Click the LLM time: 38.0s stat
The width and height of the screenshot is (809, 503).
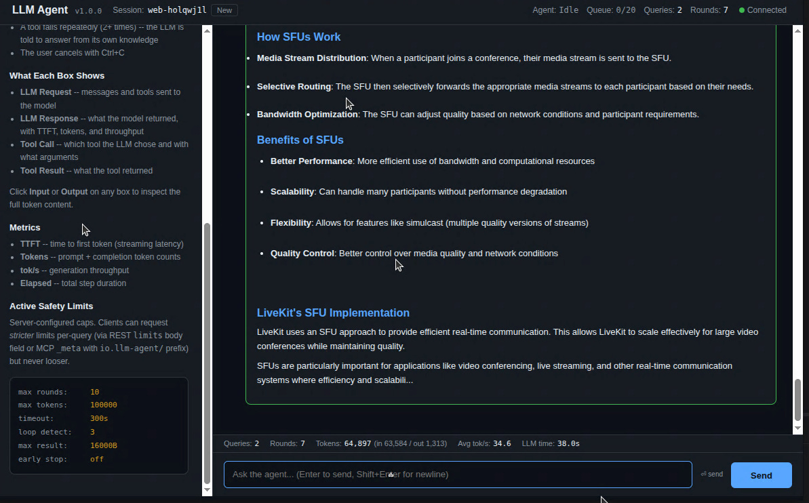551,443
